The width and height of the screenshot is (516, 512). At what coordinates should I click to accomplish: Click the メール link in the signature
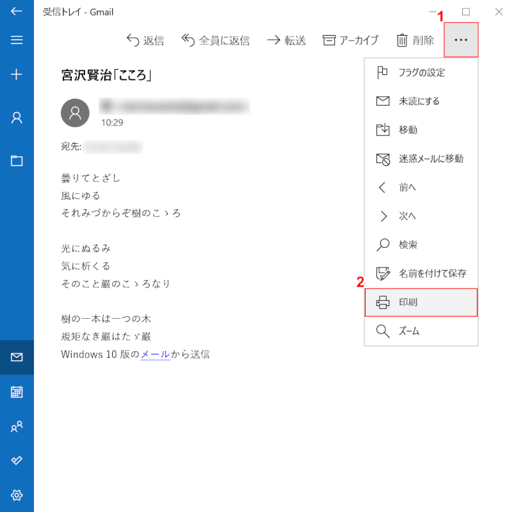154,354
